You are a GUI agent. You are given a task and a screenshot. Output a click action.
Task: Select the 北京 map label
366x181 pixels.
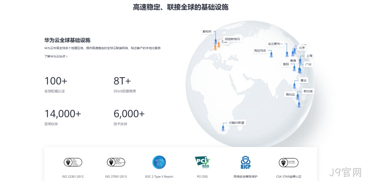[302, 48]
